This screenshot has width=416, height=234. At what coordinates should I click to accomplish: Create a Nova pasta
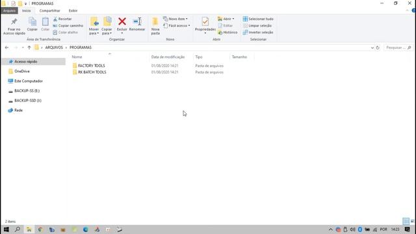155,26
